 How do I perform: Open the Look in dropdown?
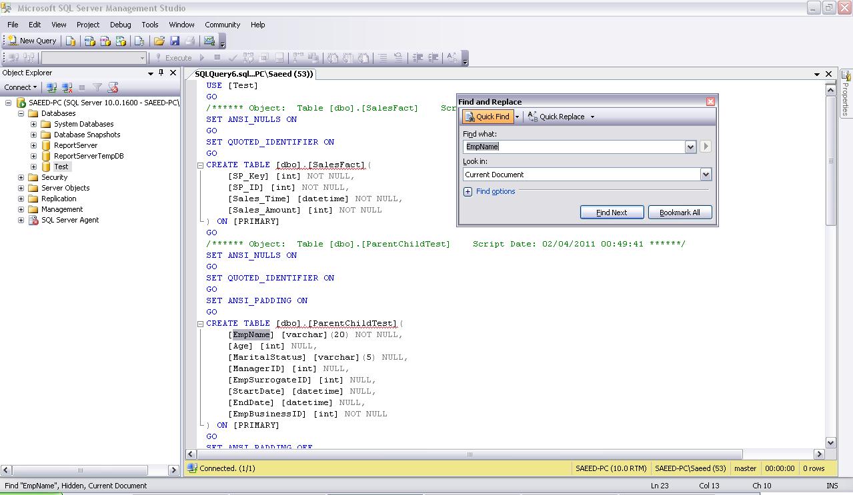point(706,175)
